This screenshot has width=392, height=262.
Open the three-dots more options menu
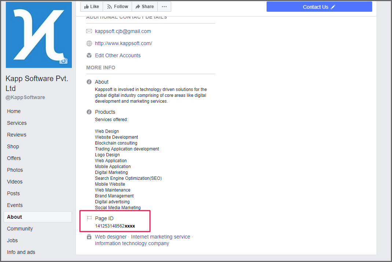[x=164, y=7]
